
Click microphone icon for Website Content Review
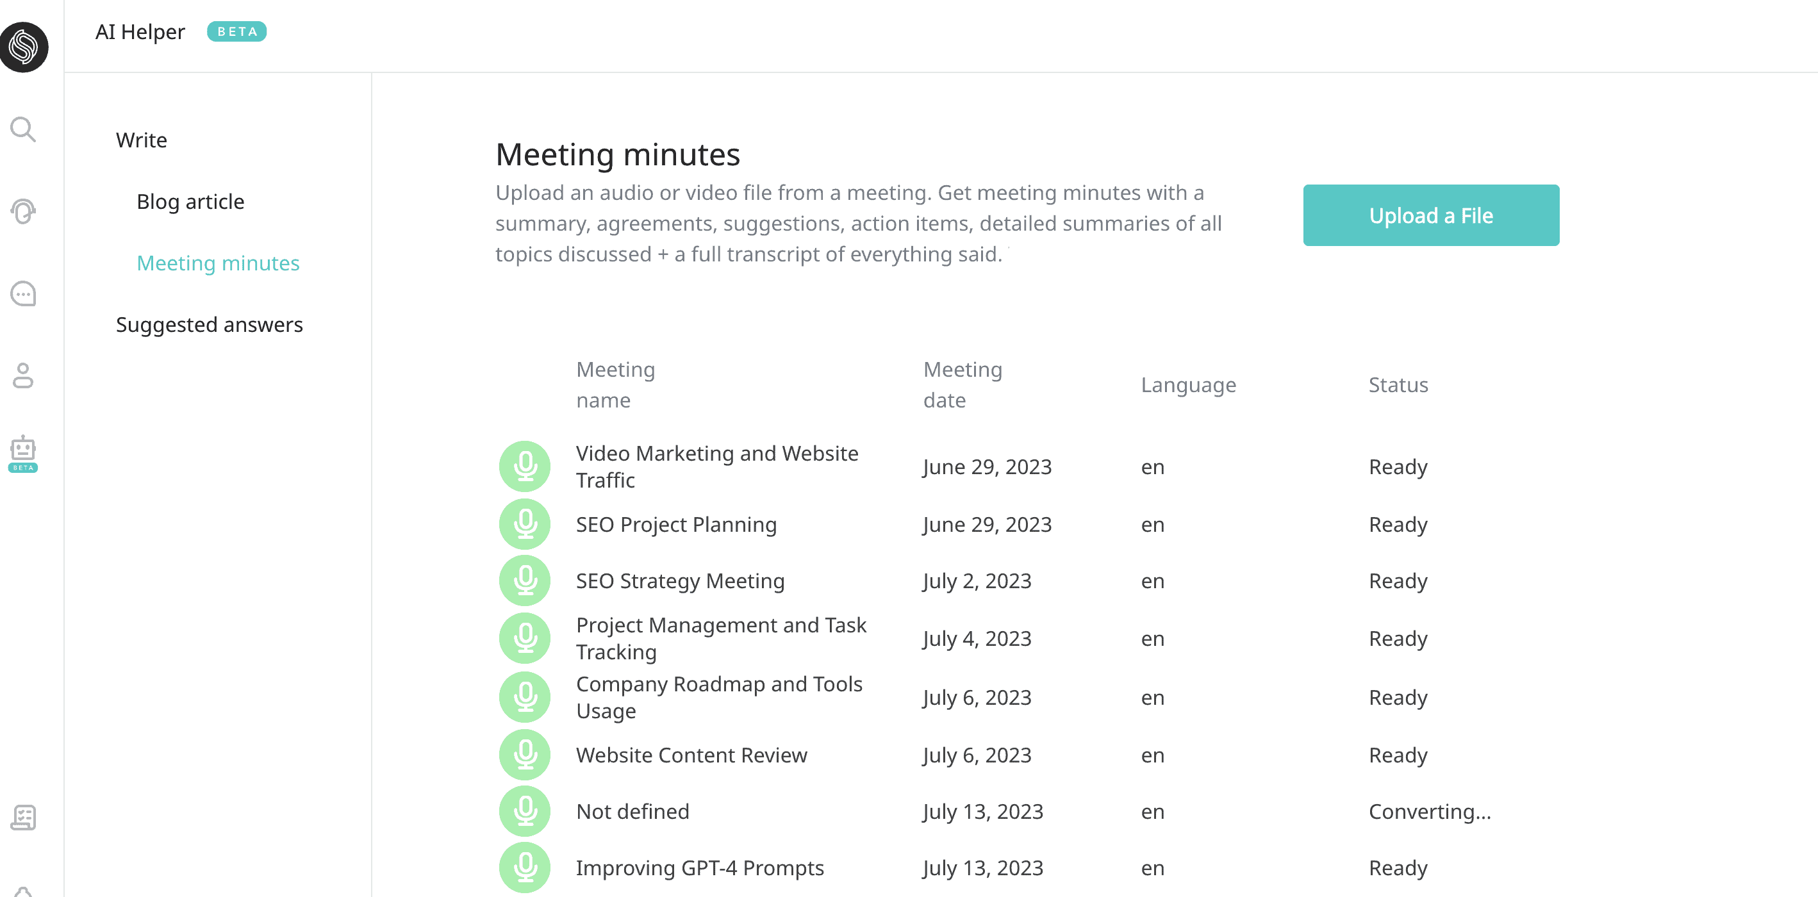click(525, 754)
